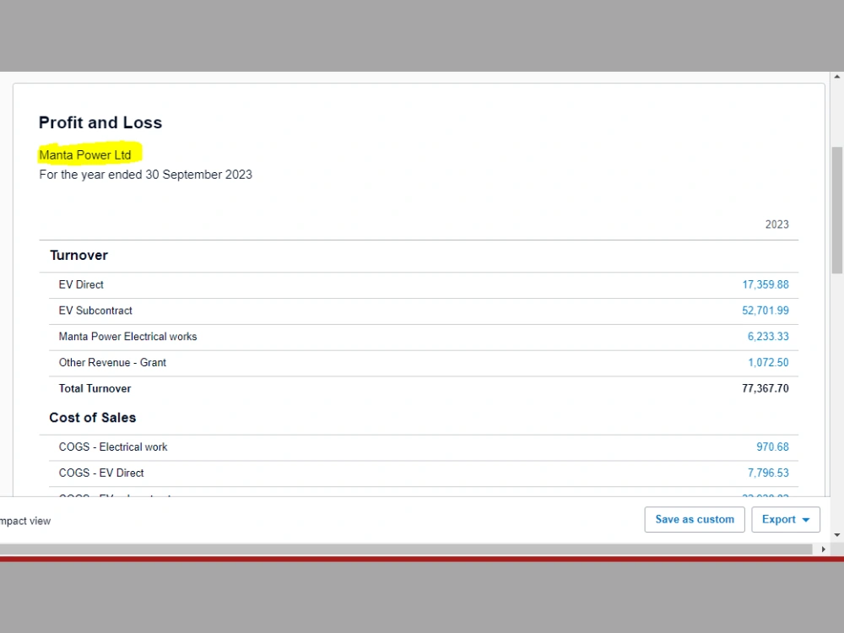Select the Total Turnover label
Image resolution: width=844 pixels, height=633 pixels.
click(x=95, y=388)
